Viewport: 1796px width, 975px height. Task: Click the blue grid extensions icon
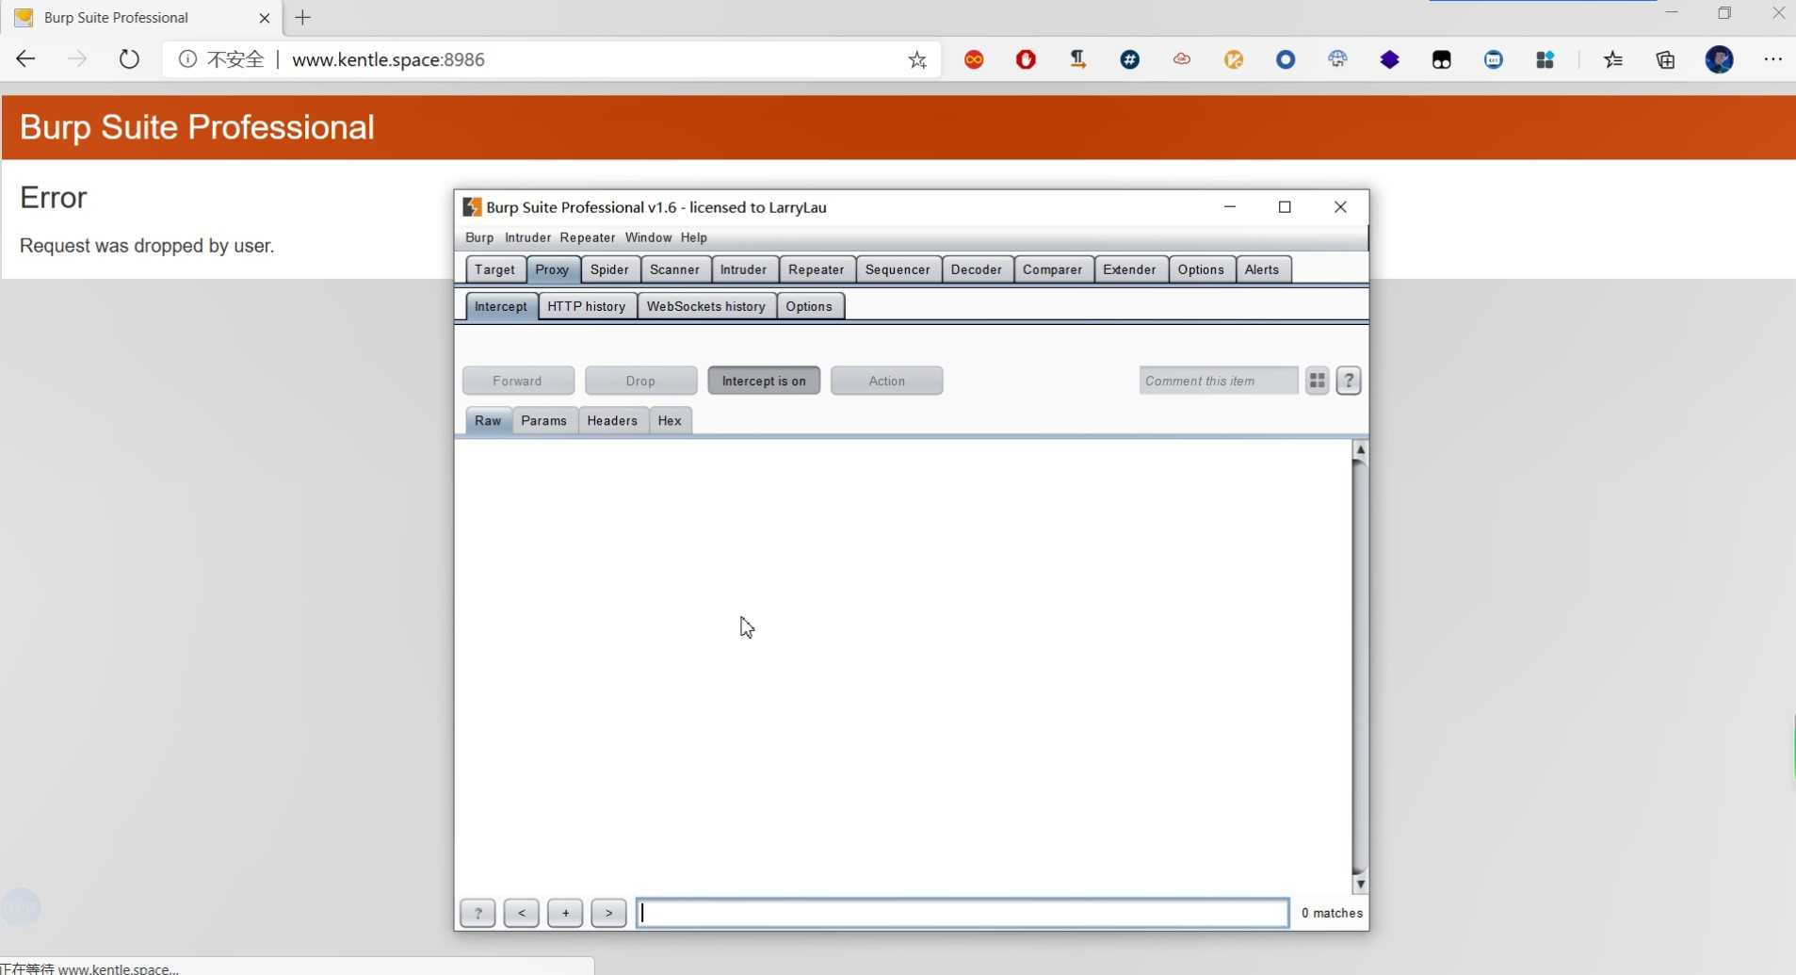tap(1545, 60)
